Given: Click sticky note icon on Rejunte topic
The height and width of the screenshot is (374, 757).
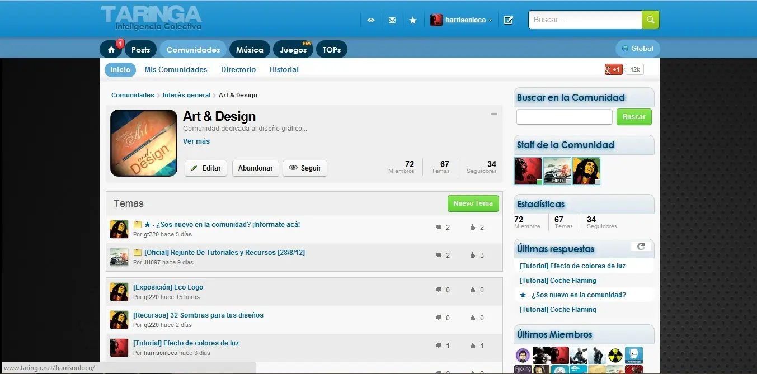Looking at the screenshot, I should tap(138, 253).
